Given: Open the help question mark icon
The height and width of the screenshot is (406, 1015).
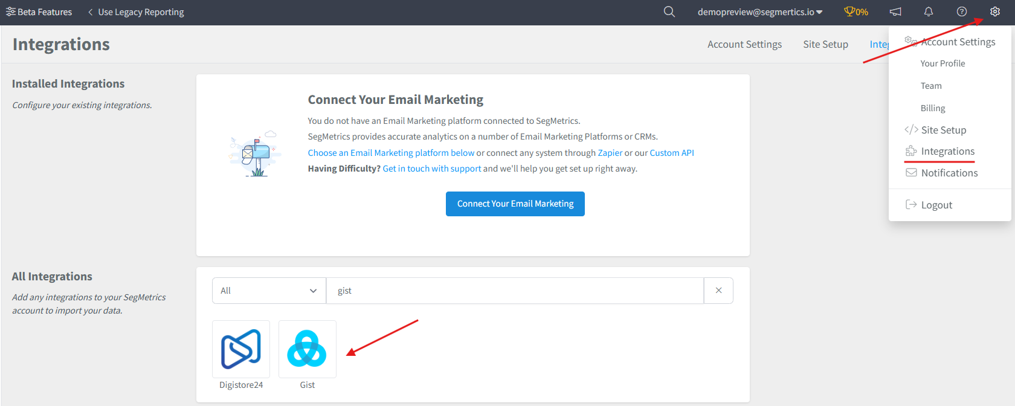Looking at the screenshot, I should [962, 12].
